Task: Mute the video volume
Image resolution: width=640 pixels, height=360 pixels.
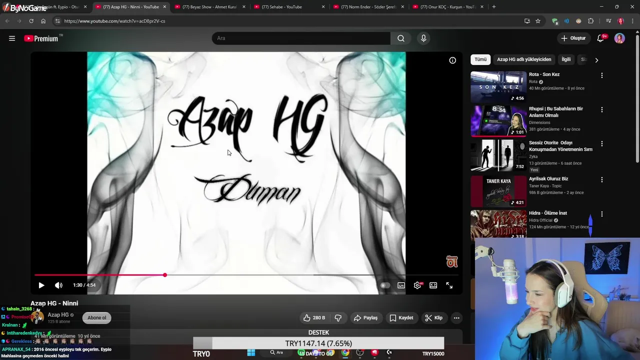Action: click(x=58, y=285)
